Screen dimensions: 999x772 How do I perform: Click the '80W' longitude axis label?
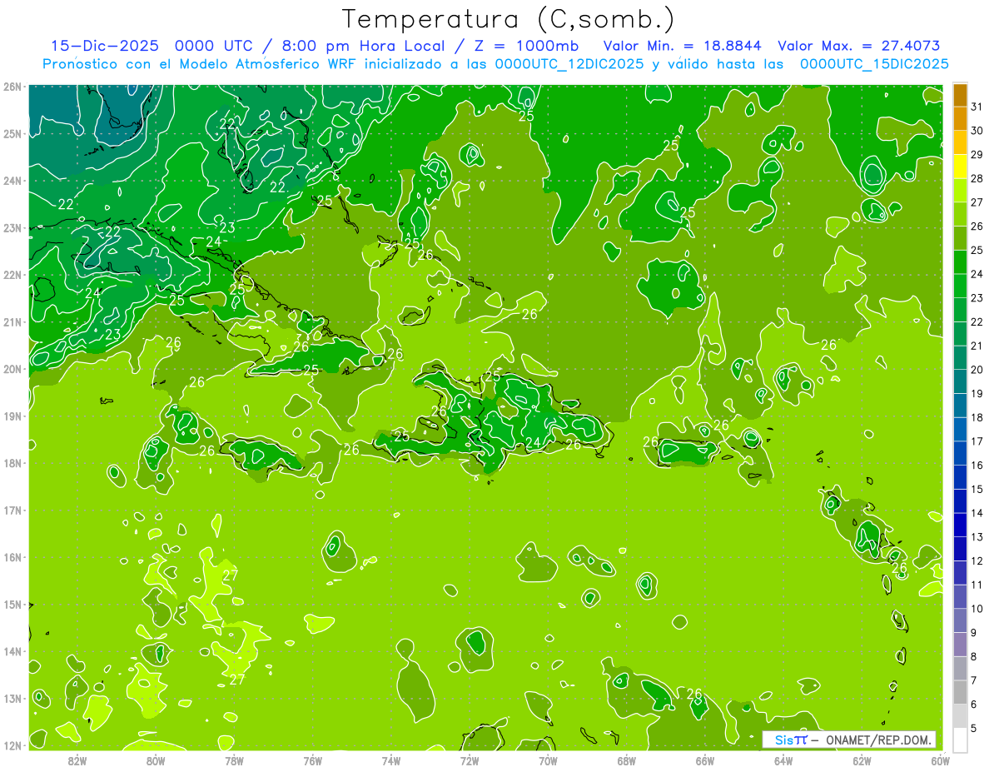coord(156,760)
